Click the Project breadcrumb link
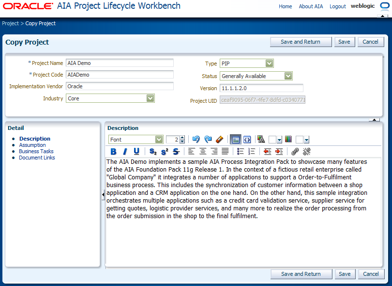The width and height of the screenshot is (392, 286). (10, 23)
